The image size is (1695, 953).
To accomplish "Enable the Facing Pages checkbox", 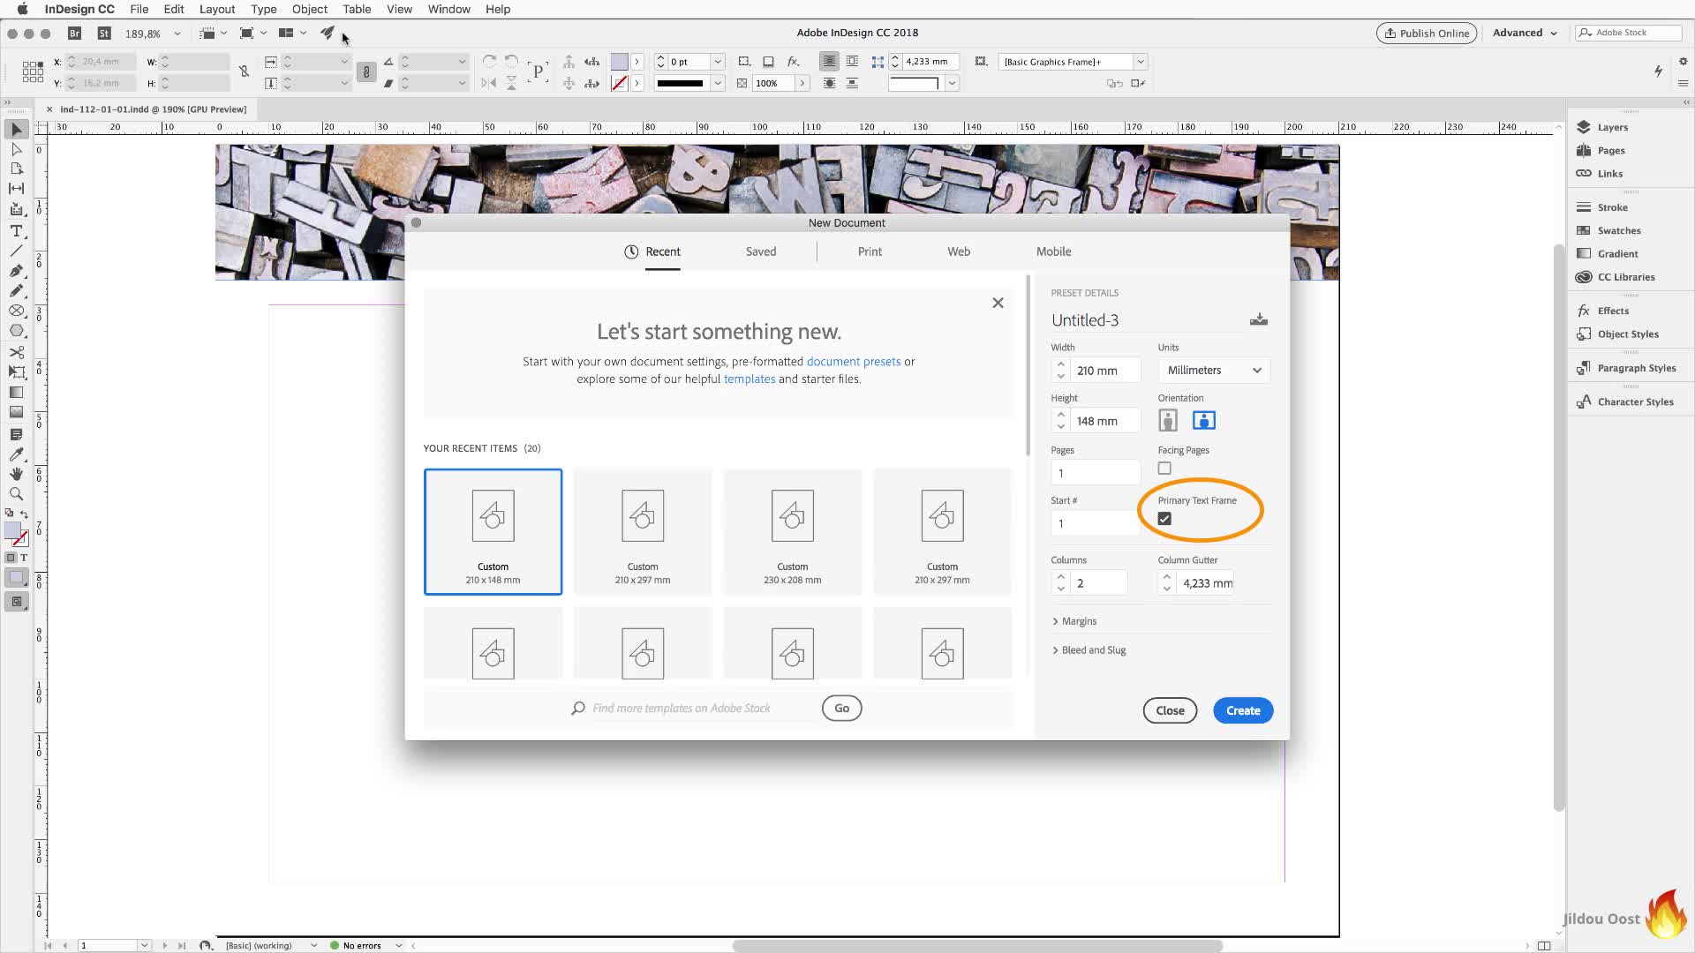I will click(1164, 469).
